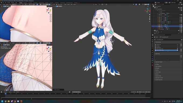The image size is (183, 103).
Task: Select the highlighted vertex group entry
Action: click(x=167, y=50)
